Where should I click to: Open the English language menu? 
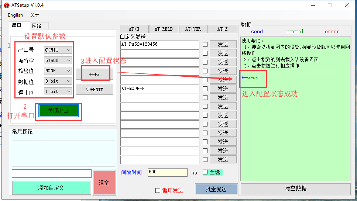[15, 15]
